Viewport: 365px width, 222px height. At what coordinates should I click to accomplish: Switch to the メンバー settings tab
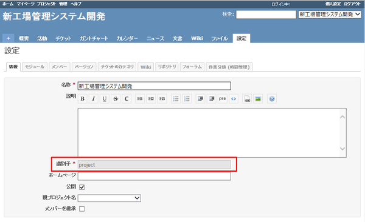[59, 67]
